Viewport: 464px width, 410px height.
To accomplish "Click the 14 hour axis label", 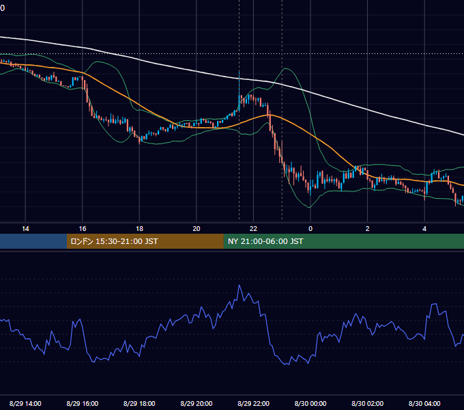I will coord(25,229).
